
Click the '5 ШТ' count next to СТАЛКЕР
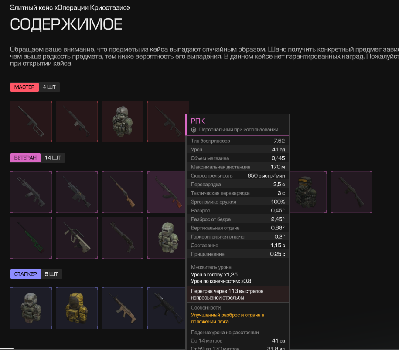coord(51,274)
